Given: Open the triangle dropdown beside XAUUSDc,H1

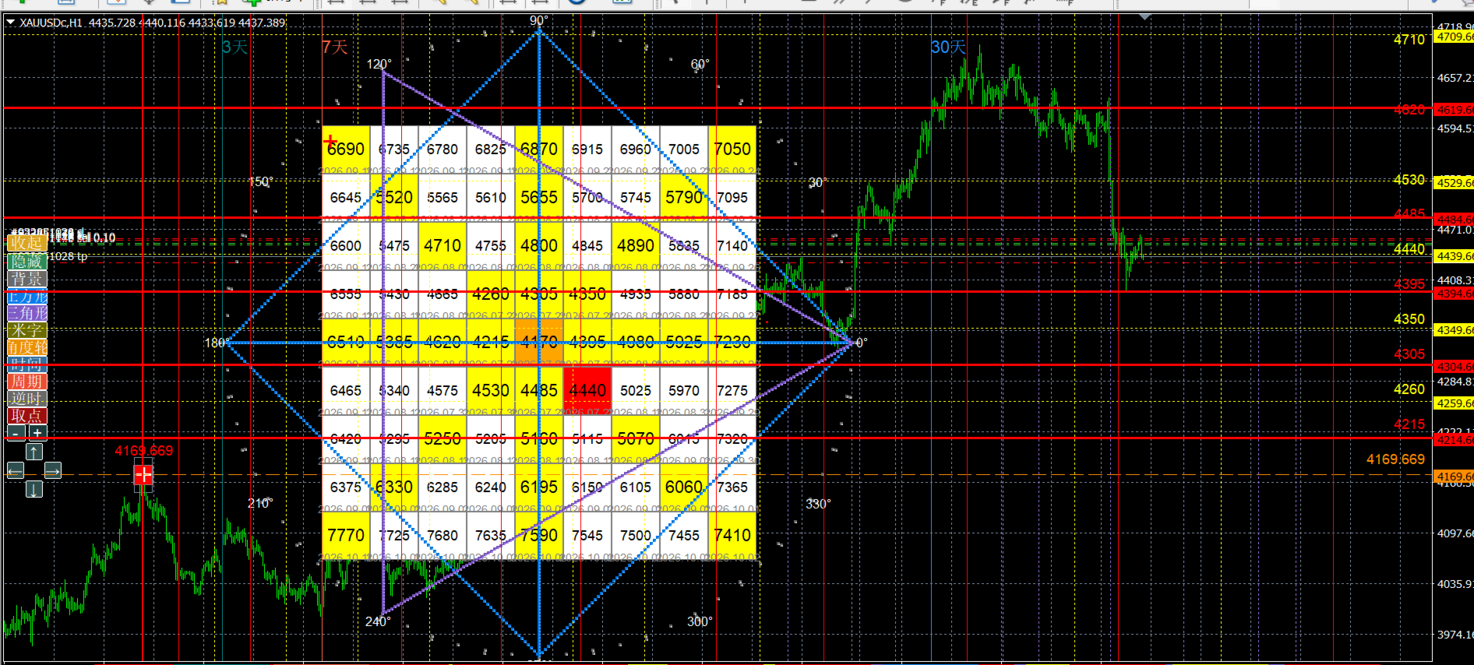Looking at the screenshot, I should click(x=11, y=23).
